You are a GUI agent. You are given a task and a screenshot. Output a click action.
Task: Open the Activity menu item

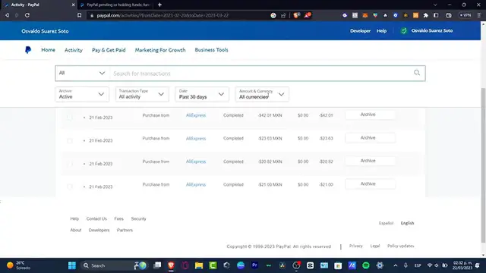[74, 50]
